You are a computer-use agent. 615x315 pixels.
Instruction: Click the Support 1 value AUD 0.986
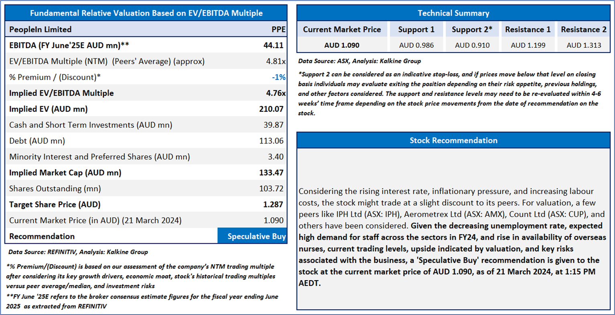[x=416, y=45]
